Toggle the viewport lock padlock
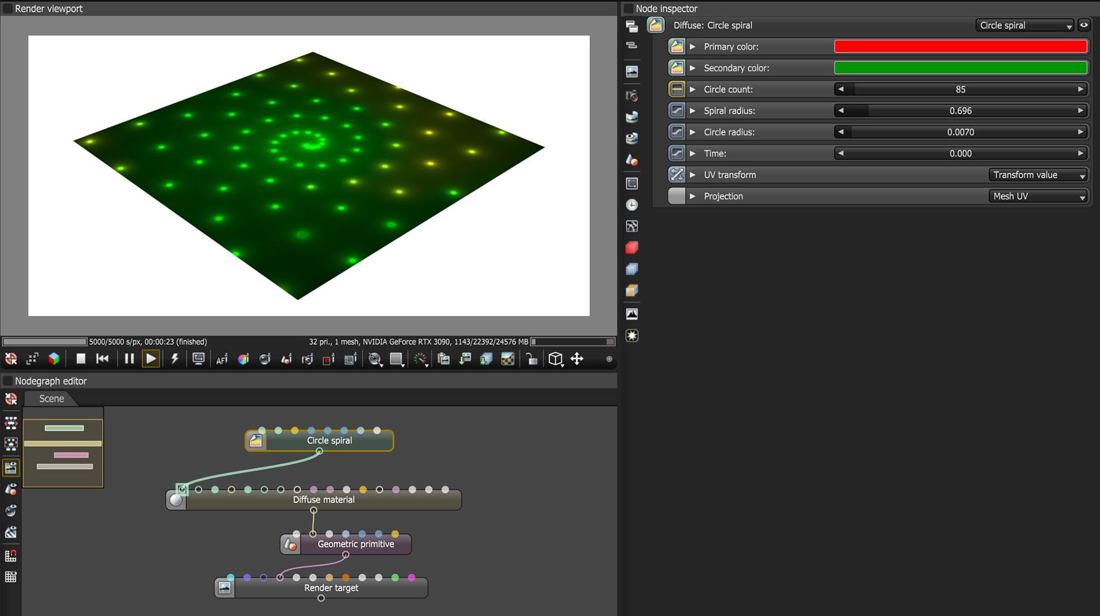The image size is (1100, 616). 532,359
